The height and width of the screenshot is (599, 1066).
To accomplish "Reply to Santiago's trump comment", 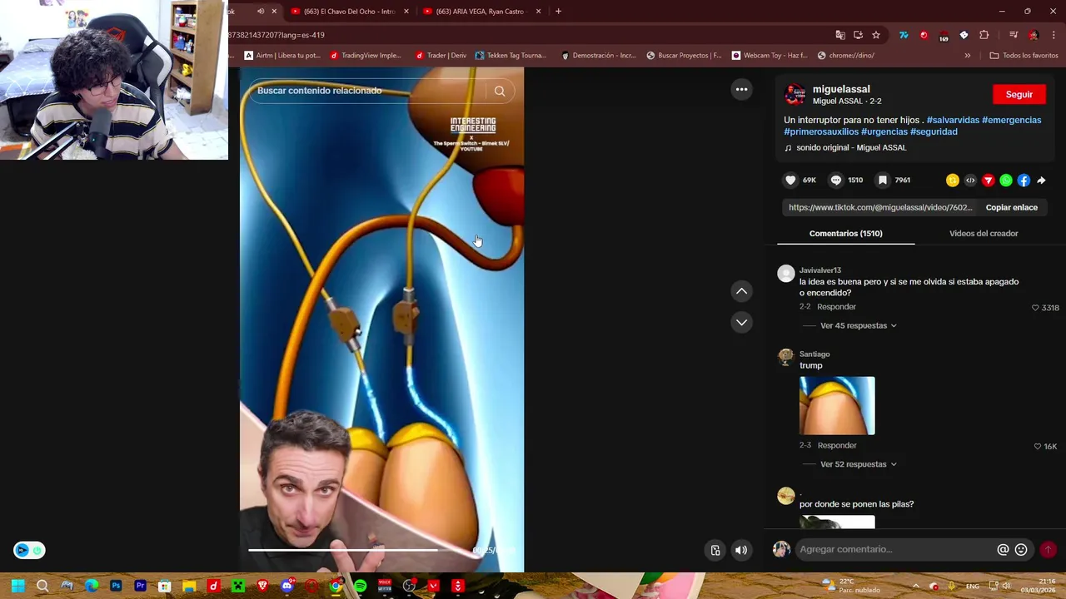I will click(837, 446).
